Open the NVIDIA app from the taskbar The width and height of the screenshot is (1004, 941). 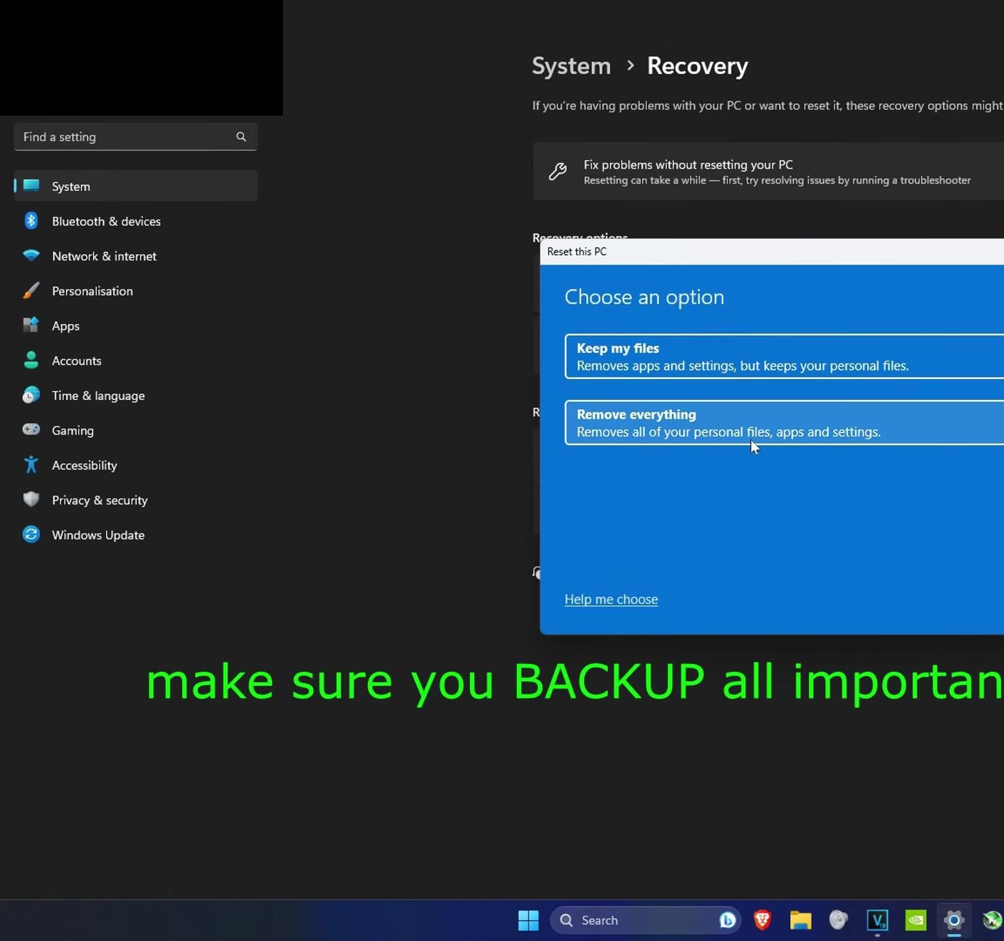click(916, 920)
